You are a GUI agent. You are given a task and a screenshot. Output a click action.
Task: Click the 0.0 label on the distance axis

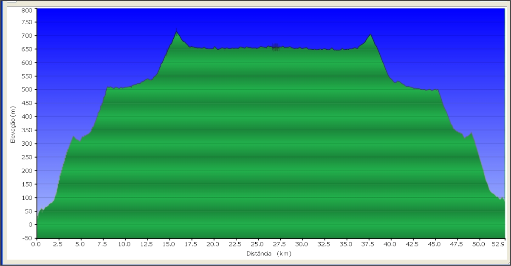point(37,244)
